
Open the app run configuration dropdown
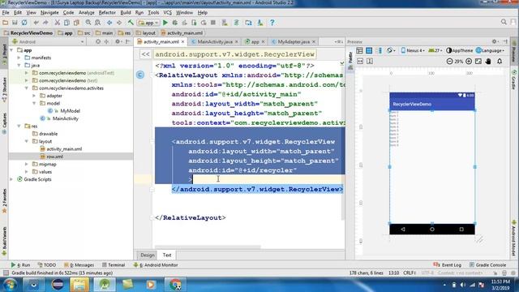148,23
